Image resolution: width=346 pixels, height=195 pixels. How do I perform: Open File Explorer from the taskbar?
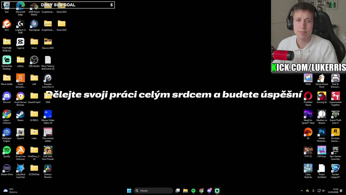185,191
